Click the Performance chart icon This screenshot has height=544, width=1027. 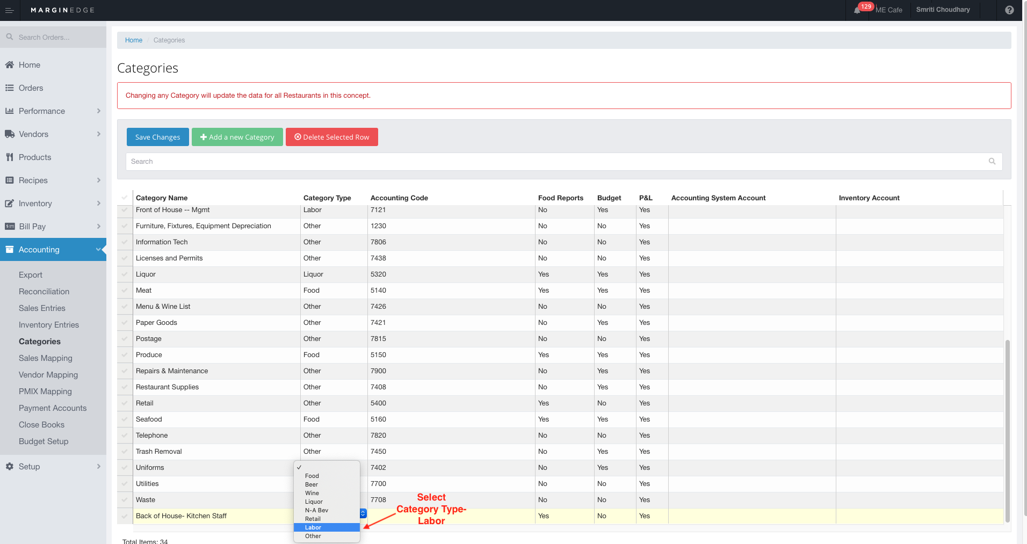[10, 111]
